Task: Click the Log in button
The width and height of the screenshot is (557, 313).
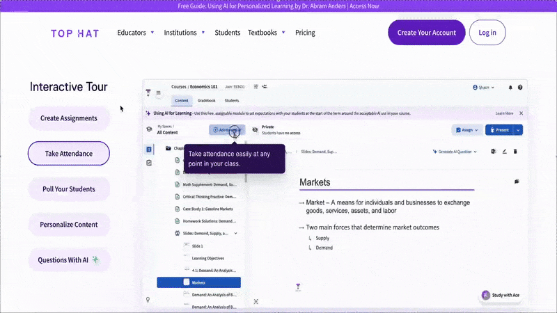Action: (487, 33)
